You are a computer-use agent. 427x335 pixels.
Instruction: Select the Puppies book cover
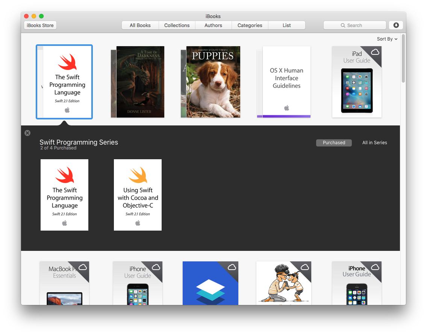(x=210, y=82)
